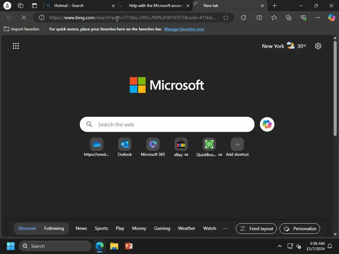This screenshot has height=254, width=339.
Task: Open the notifications bell
Action: 330,246
